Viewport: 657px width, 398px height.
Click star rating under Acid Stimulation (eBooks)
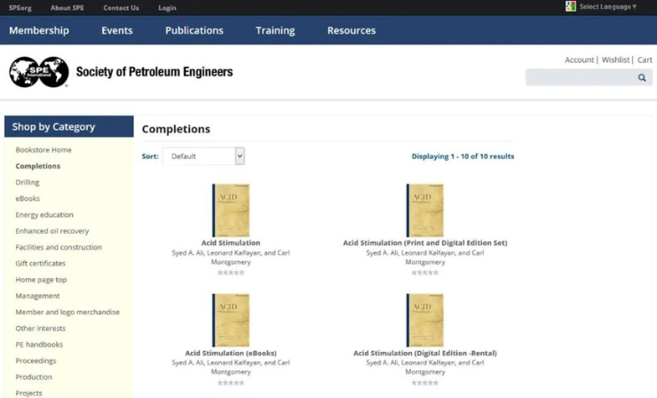[x=231, y=383]
